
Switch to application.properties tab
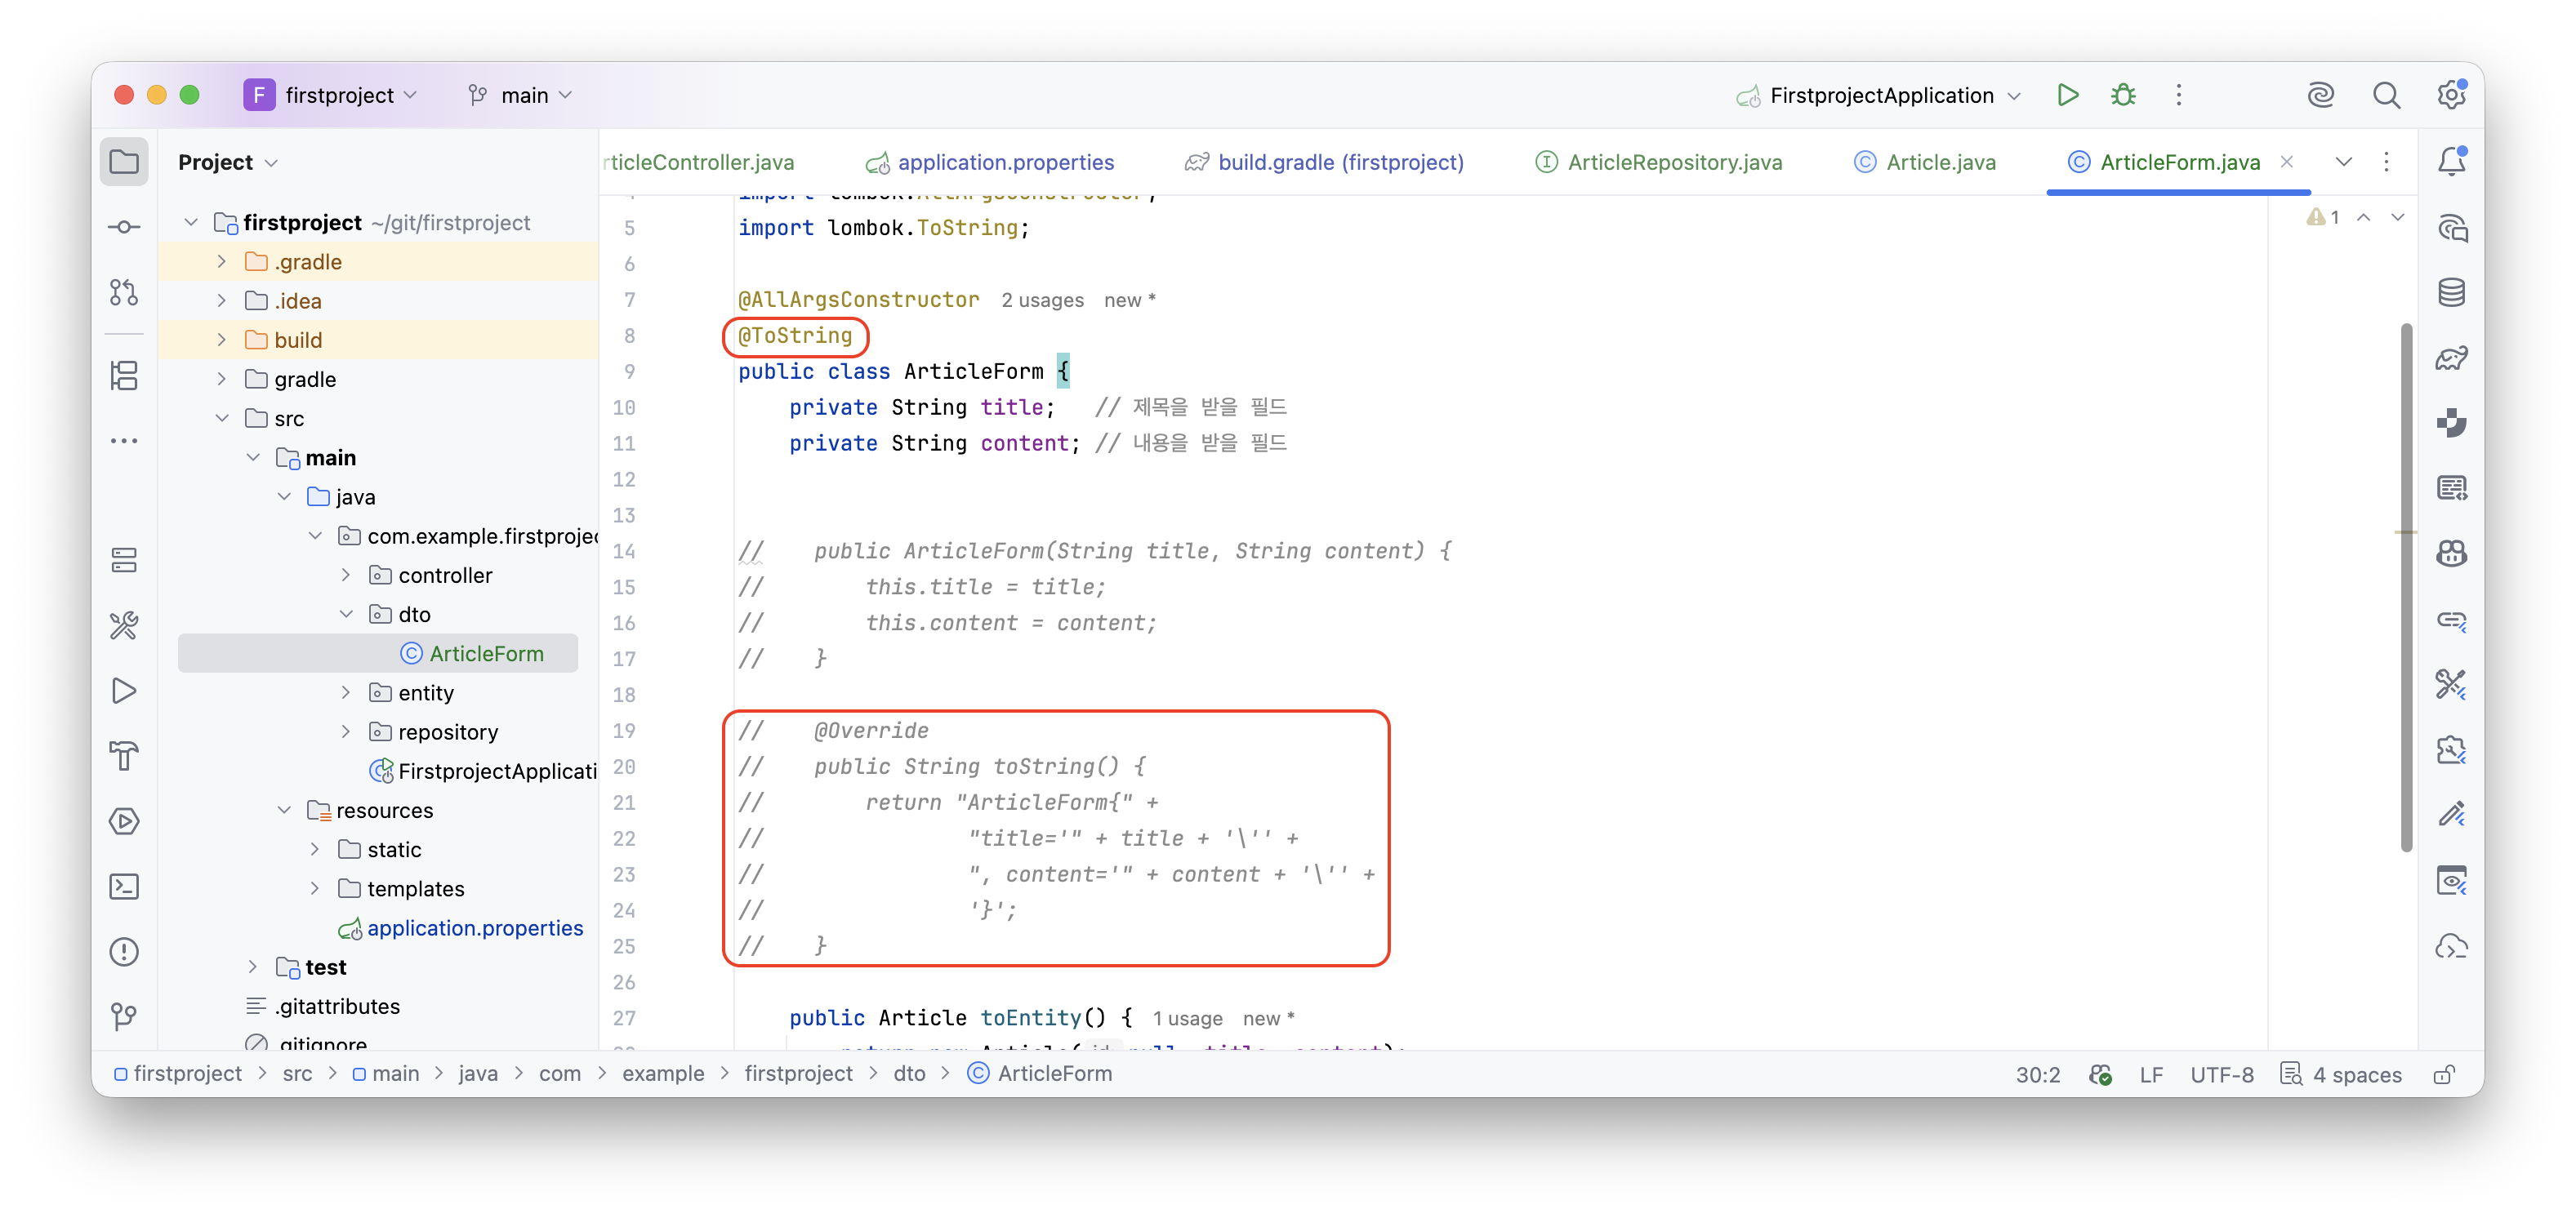point(990,162)
